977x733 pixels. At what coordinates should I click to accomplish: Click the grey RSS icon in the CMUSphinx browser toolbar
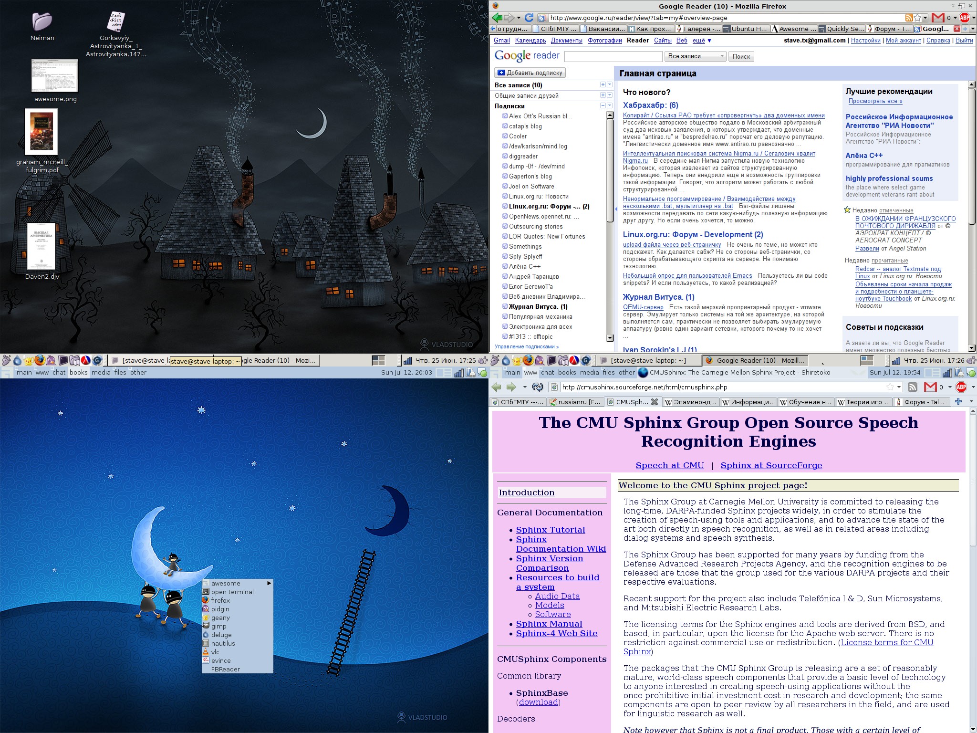912,387
